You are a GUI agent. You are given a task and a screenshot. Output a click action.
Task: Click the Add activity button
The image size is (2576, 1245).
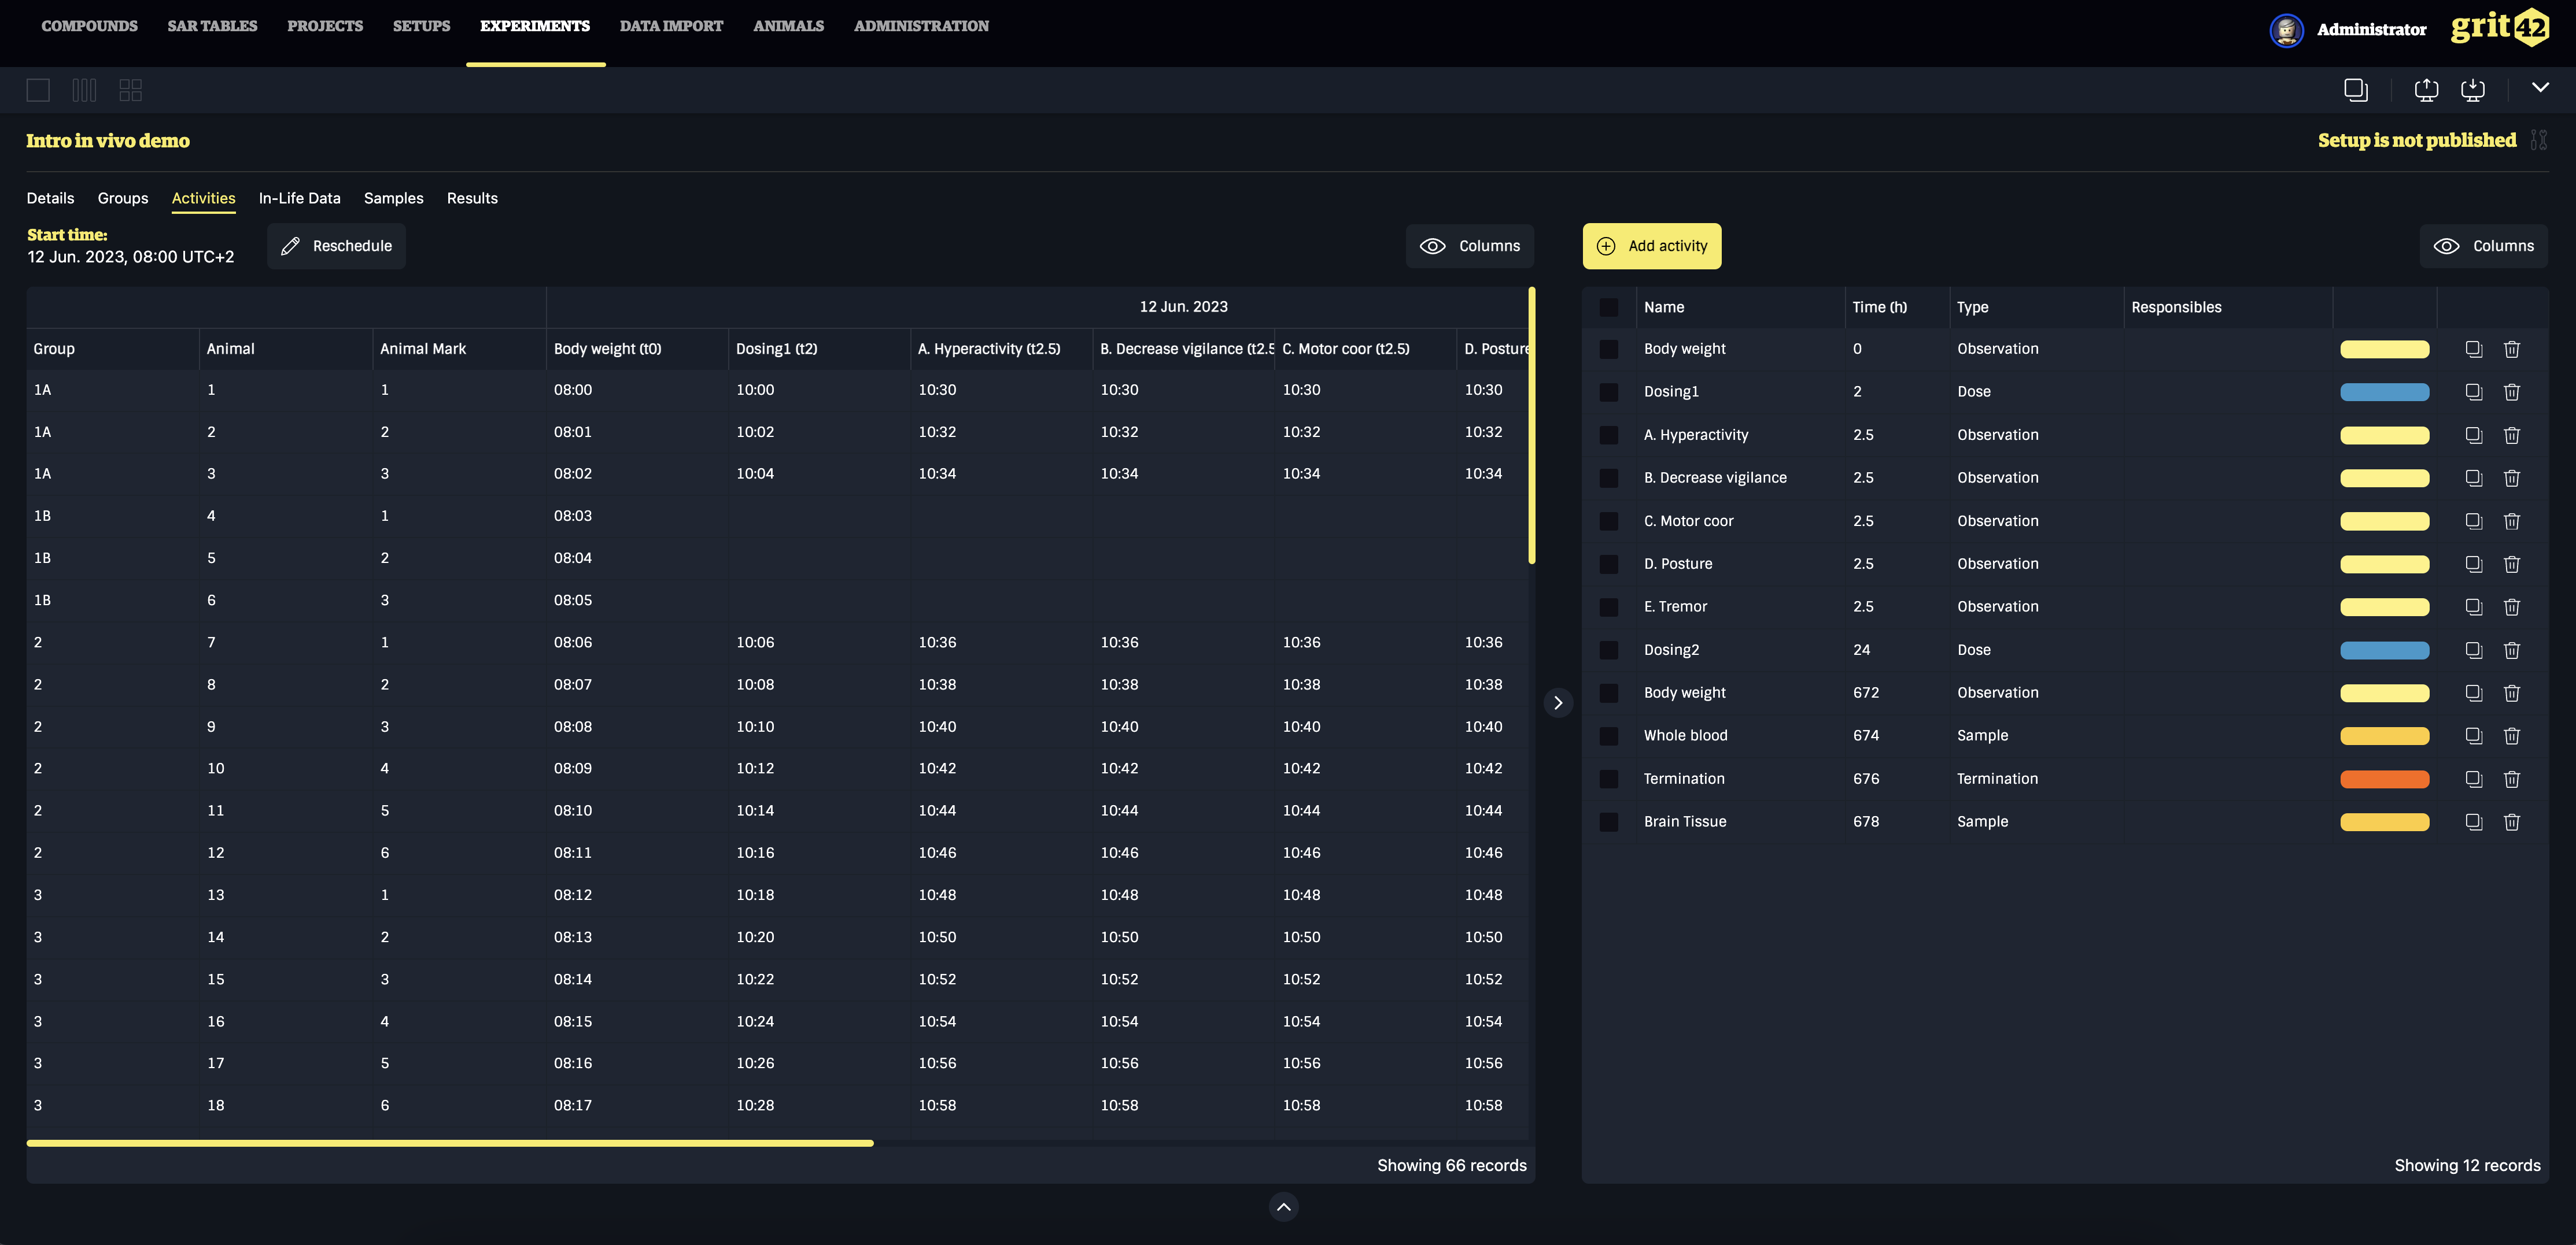[1651, 246]
